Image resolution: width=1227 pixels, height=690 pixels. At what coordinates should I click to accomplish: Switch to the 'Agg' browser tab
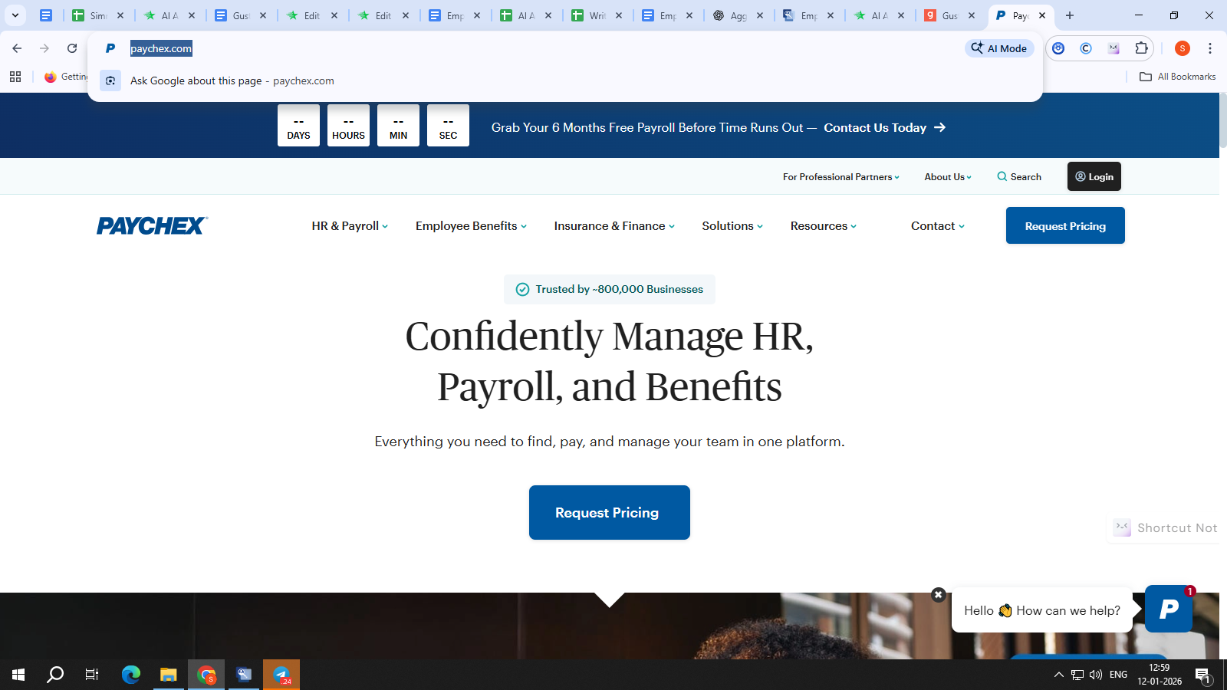(739, 15)
